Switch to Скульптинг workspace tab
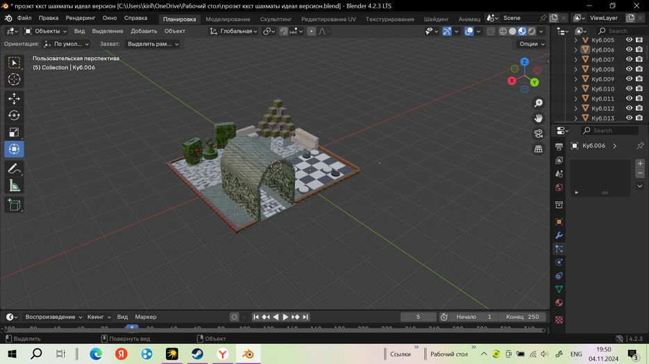649x364 pixels. point(276,19)
